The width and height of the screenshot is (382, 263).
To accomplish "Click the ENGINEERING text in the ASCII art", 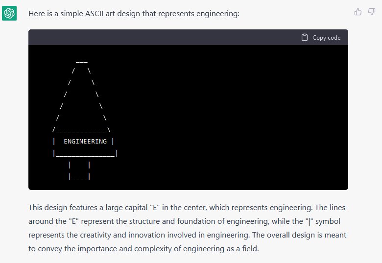I will click(x=85, y=141).
